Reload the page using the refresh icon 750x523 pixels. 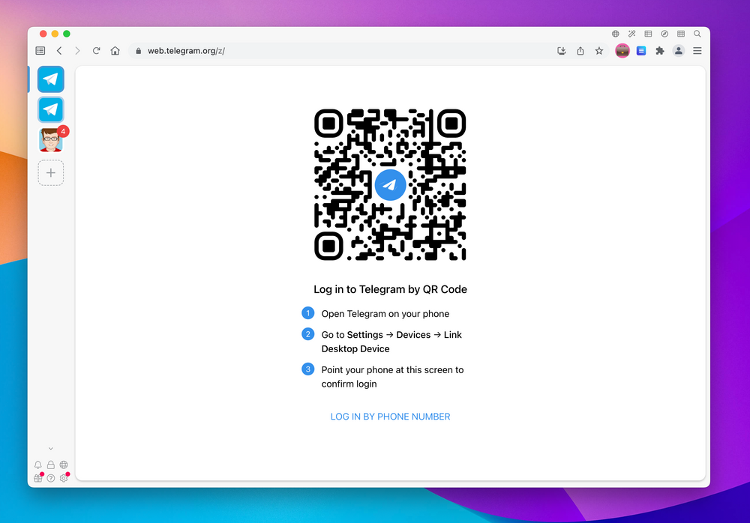point(96,50)
